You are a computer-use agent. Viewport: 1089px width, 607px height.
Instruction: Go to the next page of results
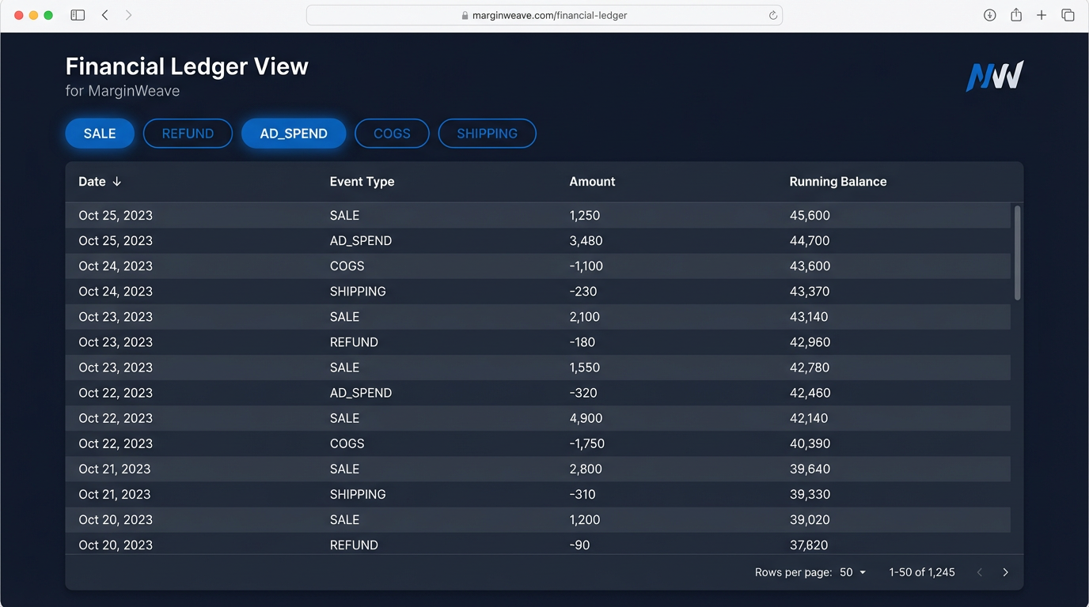click(1005, 571)
